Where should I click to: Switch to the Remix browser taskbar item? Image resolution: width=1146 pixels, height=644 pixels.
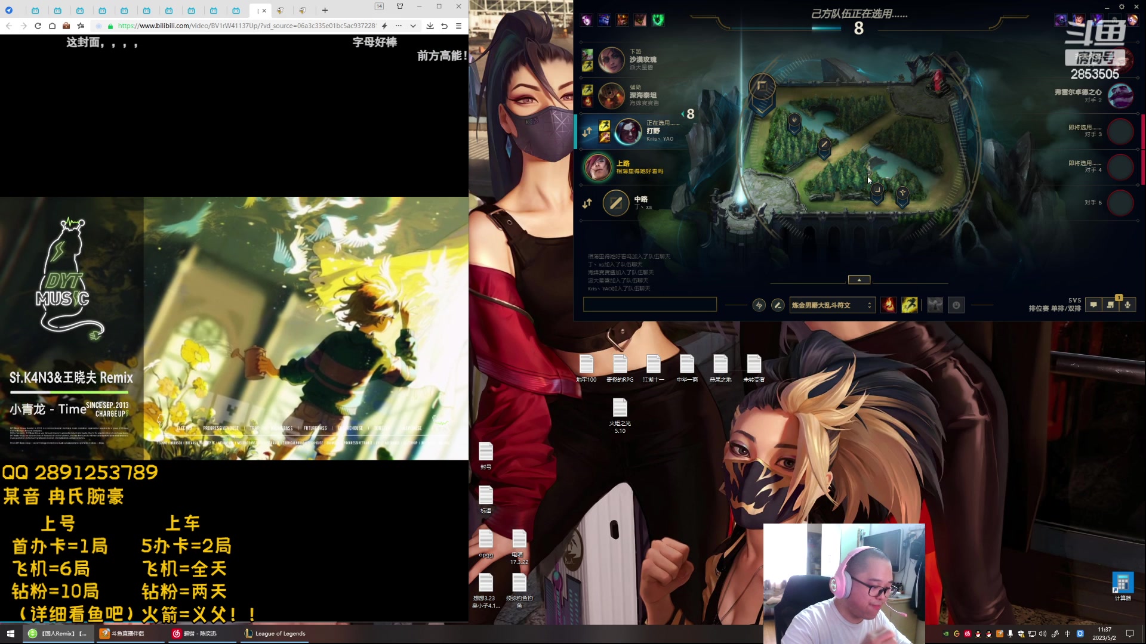point(58,633)
